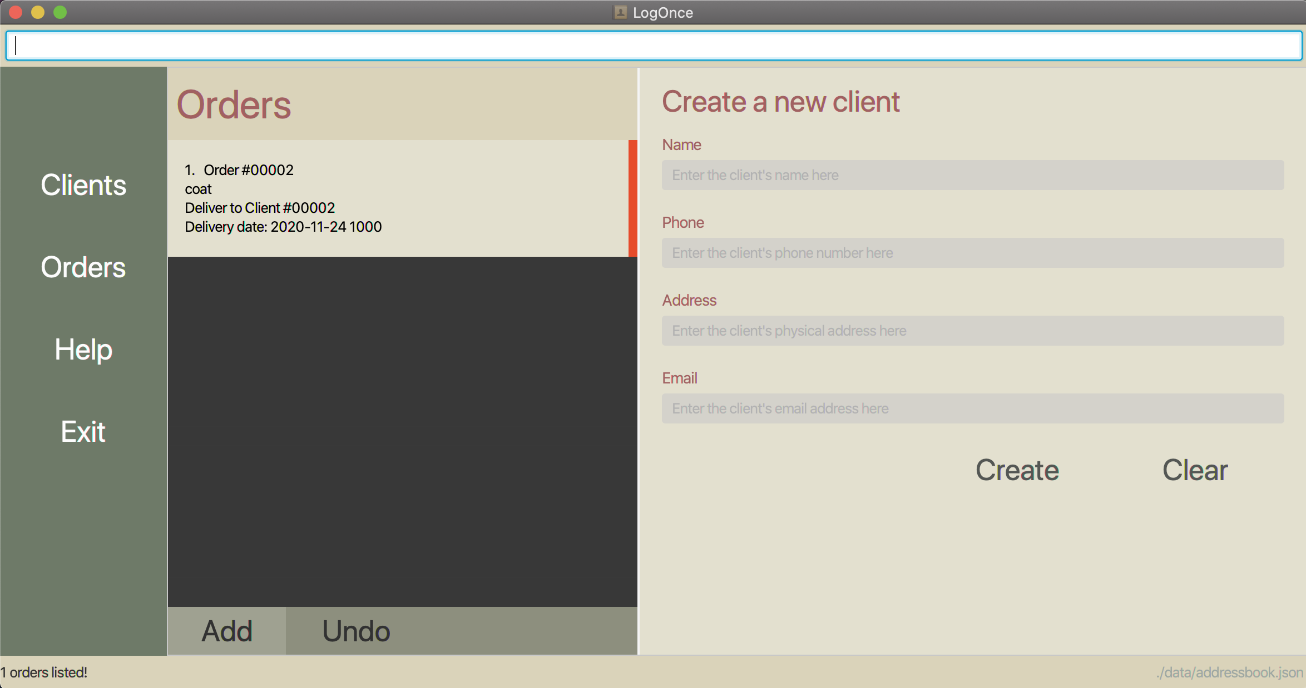The width and height of the screenshot is (1306, 688).
Task: Click the Orders navigation icon
Action: click(84, 266)
